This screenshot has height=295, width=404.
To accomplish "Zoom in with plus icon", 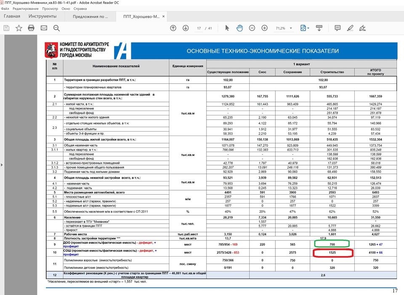I will pos(264,28).
